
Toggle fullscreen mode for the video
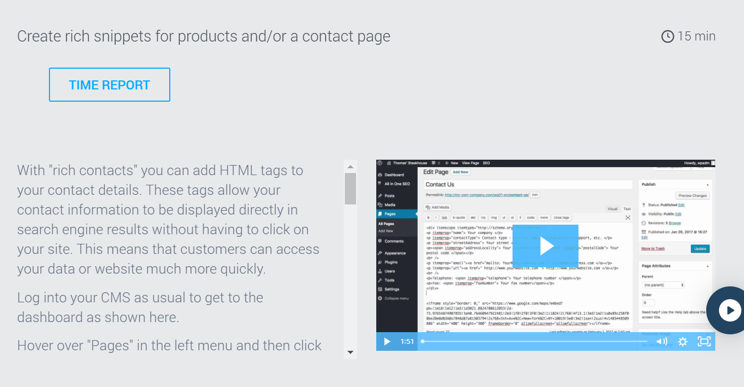[704, 342]
